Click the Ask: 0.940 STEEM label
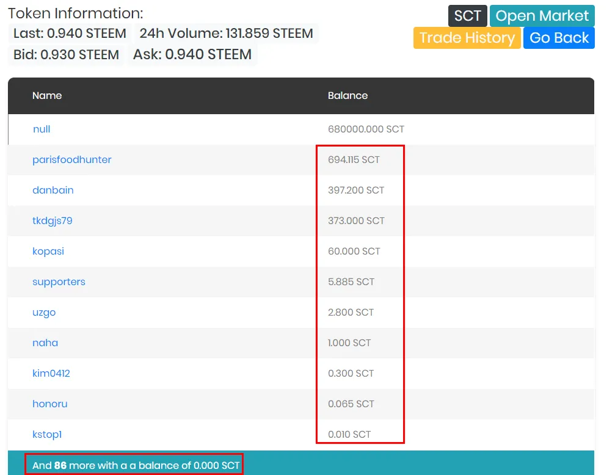615x475 pixels. coord(192,54)
